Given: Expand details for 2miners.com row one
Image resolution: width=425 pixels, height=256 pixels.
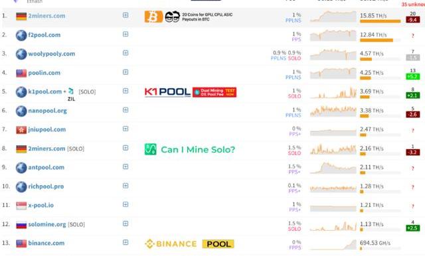Looking at the screenshot, I should click(126, 15).
